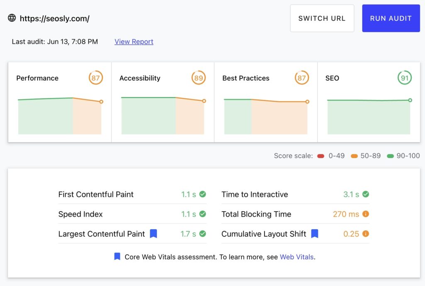This screenshot has width=425, height=286.
Task: Click the red 0-49 score scale swatch
Action: click(320, 156)
